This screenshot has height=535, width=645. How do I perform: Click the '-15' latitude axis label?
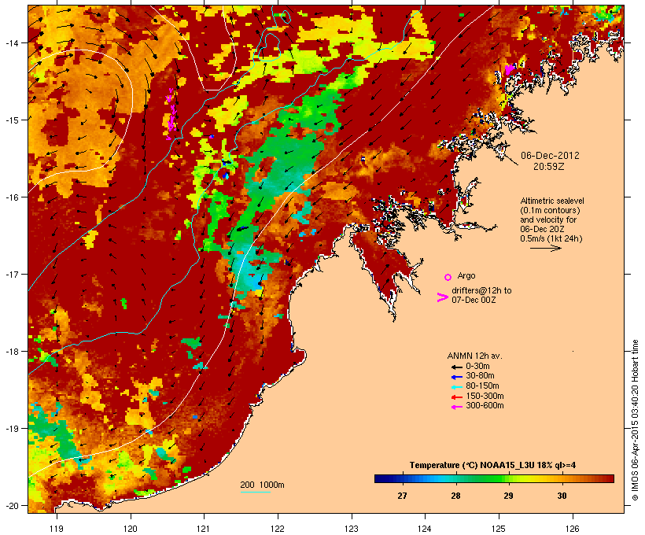pos(11,120)
